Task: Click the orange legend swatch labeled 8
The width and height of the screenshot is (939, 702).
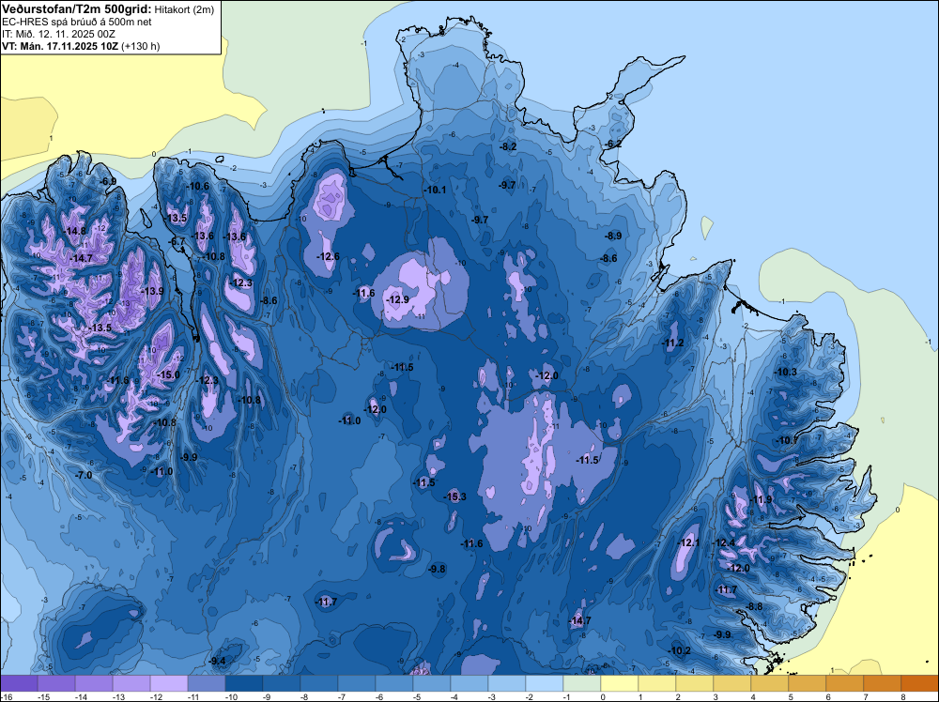Action: pyautogui.click(x=920, y=683)
